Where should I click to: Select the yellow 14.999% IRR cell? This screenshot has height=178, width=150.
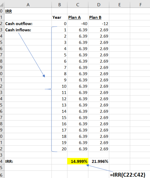[78, 161]
